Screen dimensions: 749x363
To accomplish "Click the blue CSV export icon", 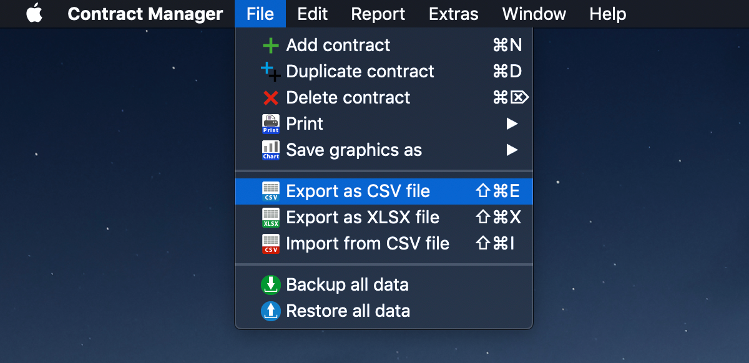I will pyautogui.click(x=271, y=191).
